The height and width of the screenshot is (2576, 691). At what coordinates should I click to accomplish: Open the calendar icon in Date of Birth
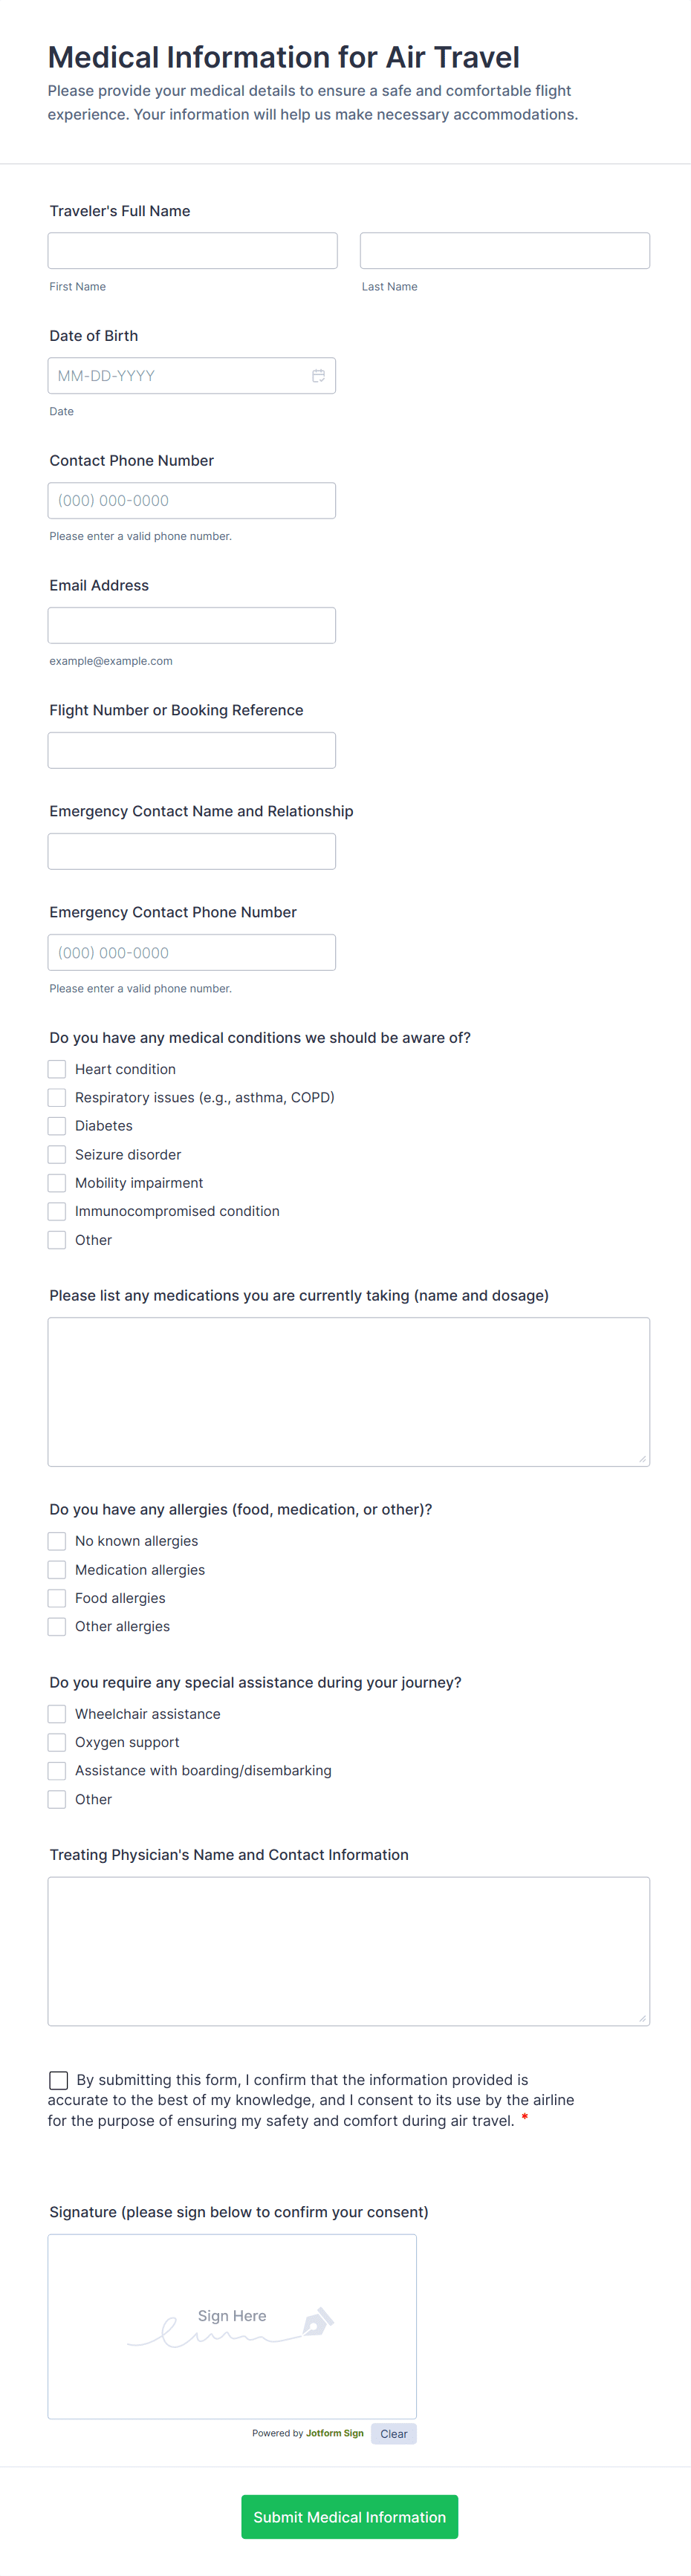point(318,375)
